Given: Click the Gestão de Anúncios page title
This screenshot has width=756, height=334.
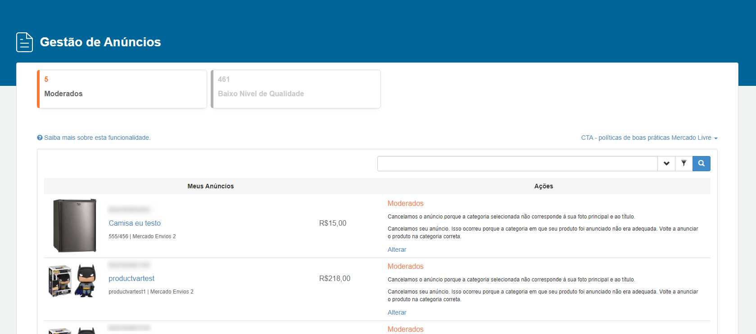Looking at the screenshot, I should (x=100, y=42).
